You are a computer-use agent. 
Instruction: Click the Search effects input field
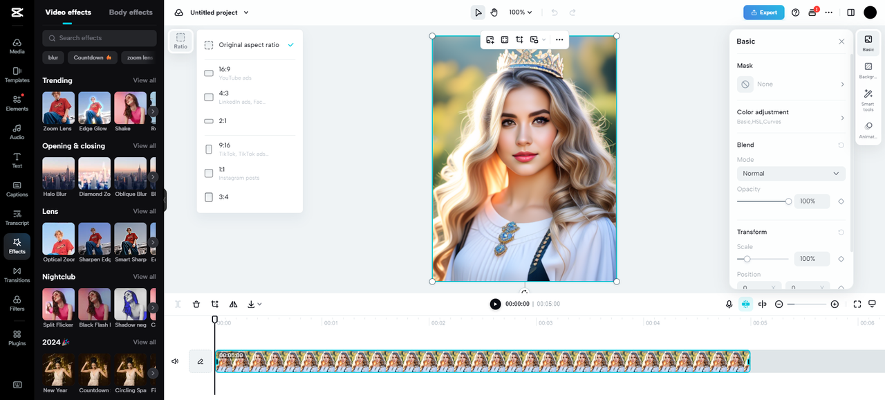click(100, 38)
